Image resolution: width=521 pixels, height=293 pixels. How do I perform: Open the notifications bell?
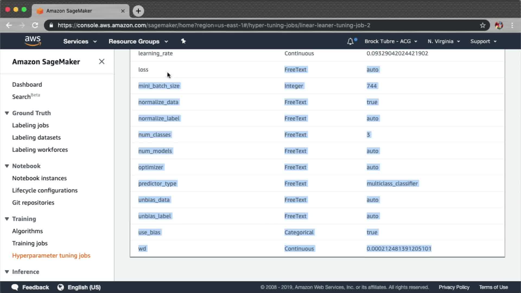tap(350, 42)
